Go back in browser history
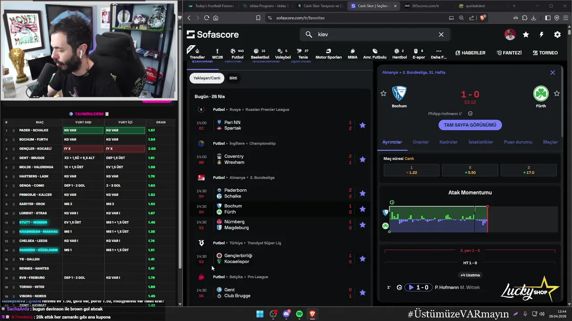This screenshot has width=572, height=321. point(189,18)
